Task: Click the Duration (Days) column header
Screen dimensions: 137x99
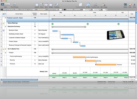Action: 35,14
